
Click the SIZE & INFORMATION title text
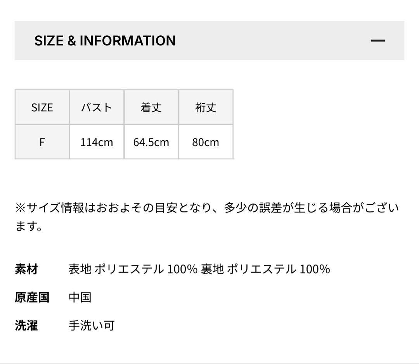coord(105,40)
